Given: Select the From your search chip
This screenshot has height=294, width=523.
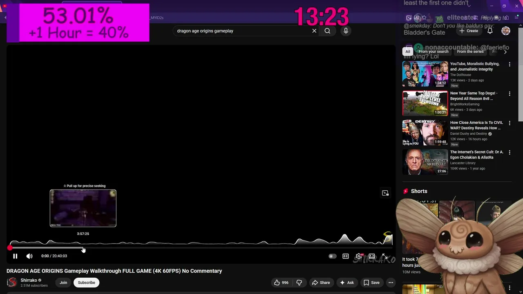Looking at the screenshot, I should pyautogui.click(x=434, y=51).
